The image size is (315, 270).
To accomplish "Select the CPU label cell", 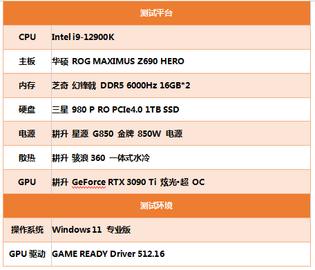I will (x=27, y=37).
